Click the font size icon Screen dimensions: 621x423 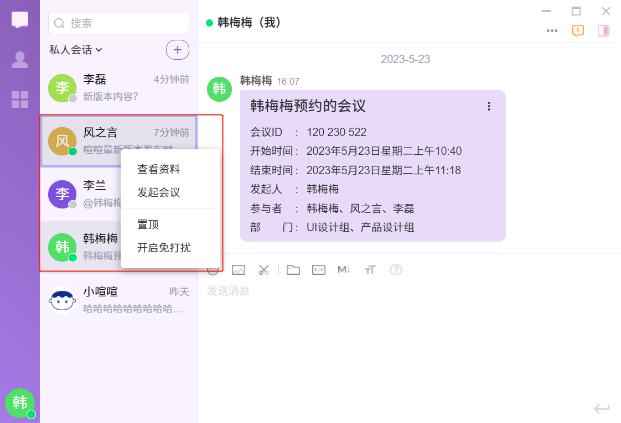click(x=370, y=270)
